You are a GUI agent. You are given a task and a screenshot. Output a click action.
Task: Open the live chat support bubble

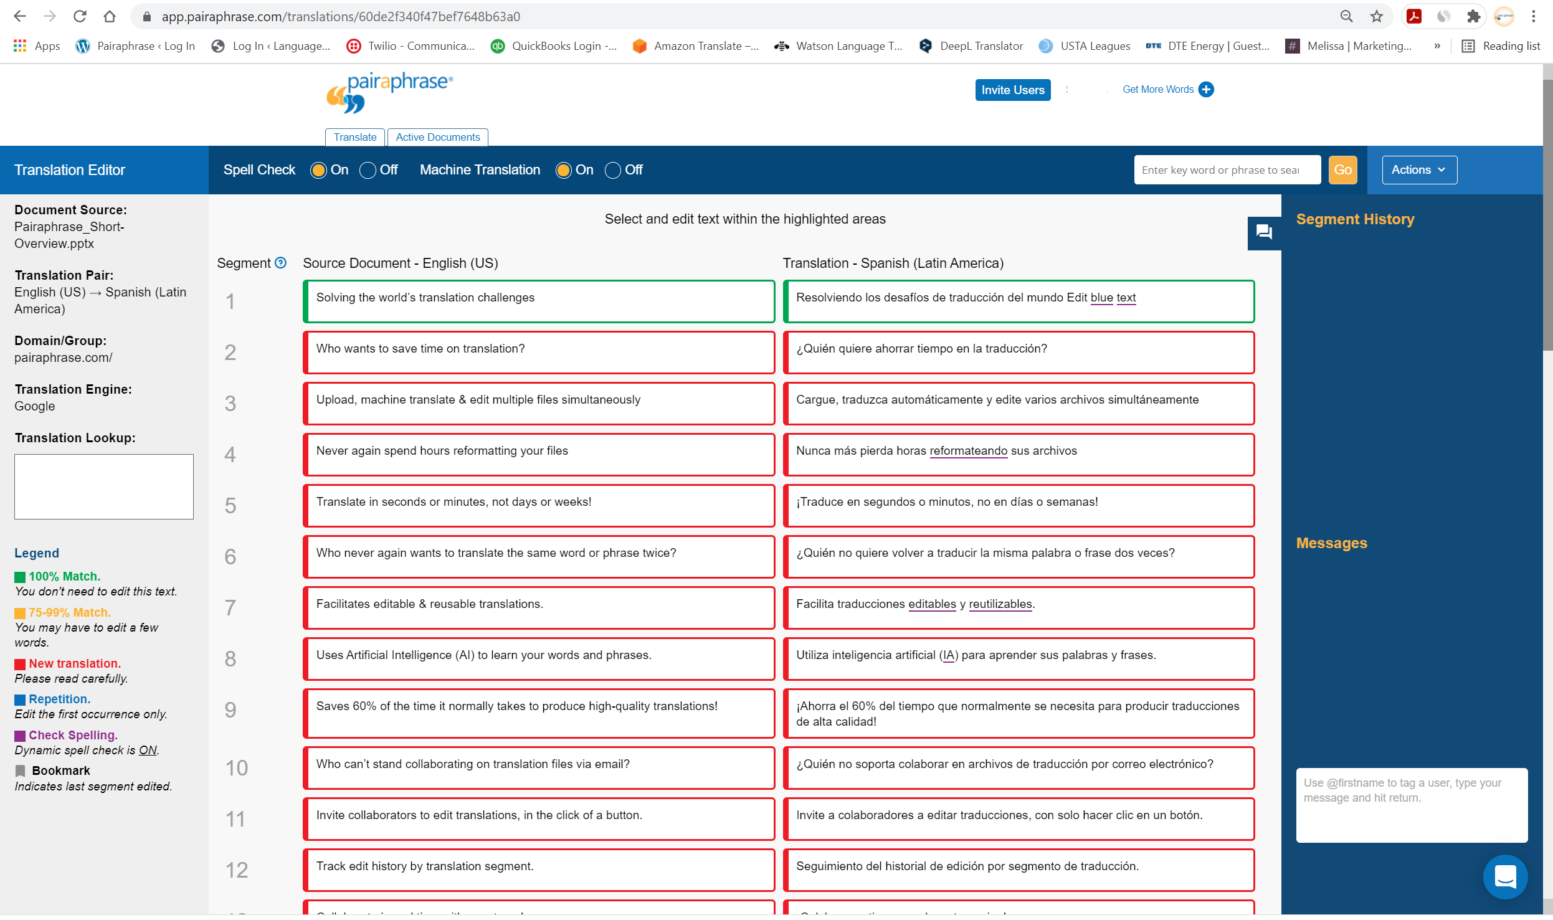pyautogui.click(x=1505, y=876)
